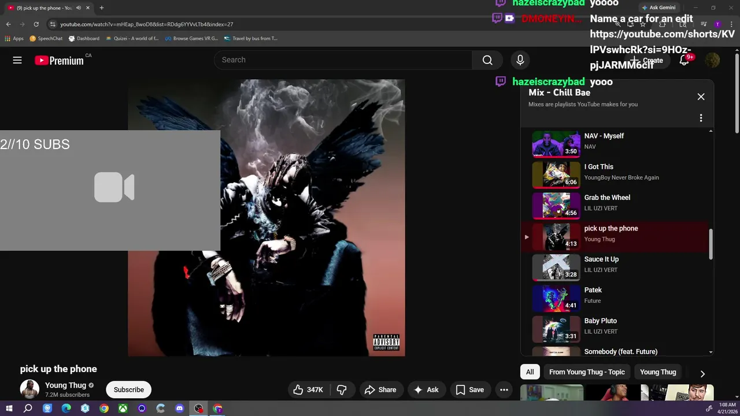Open NAV - Myself thumbnail

[x=556, y=144]
